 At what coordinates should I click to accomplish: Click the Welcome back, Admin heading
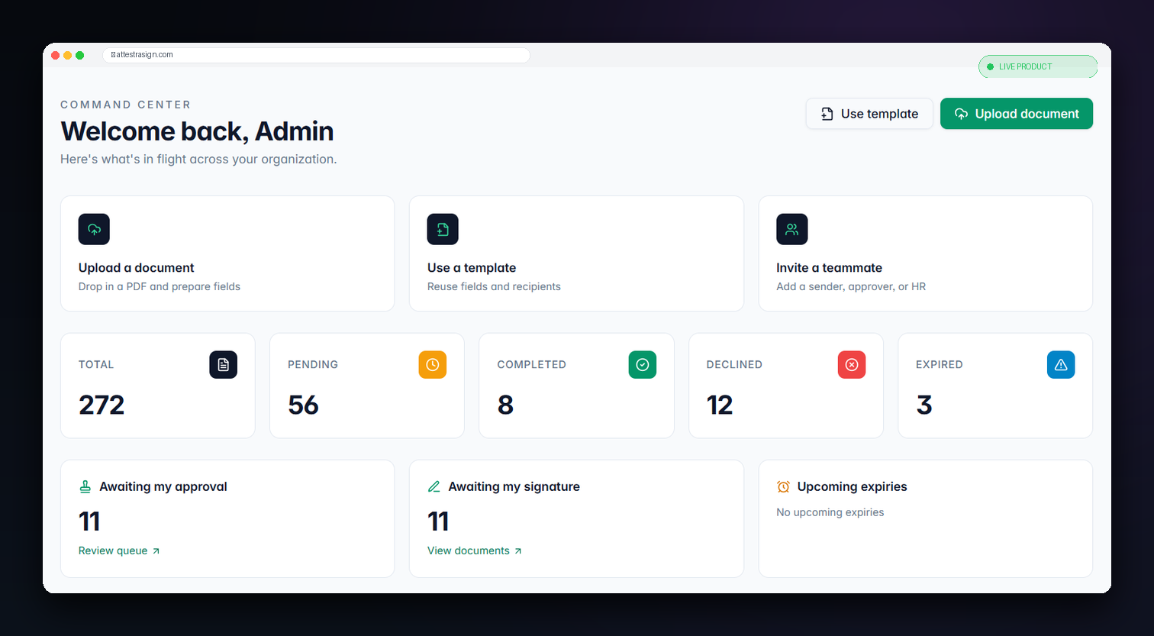(197, 131)
